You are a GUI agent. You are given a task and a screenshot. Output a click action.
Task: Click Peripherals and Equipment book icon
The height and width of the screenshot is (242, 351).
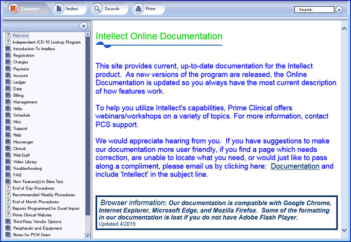[8, 228]
